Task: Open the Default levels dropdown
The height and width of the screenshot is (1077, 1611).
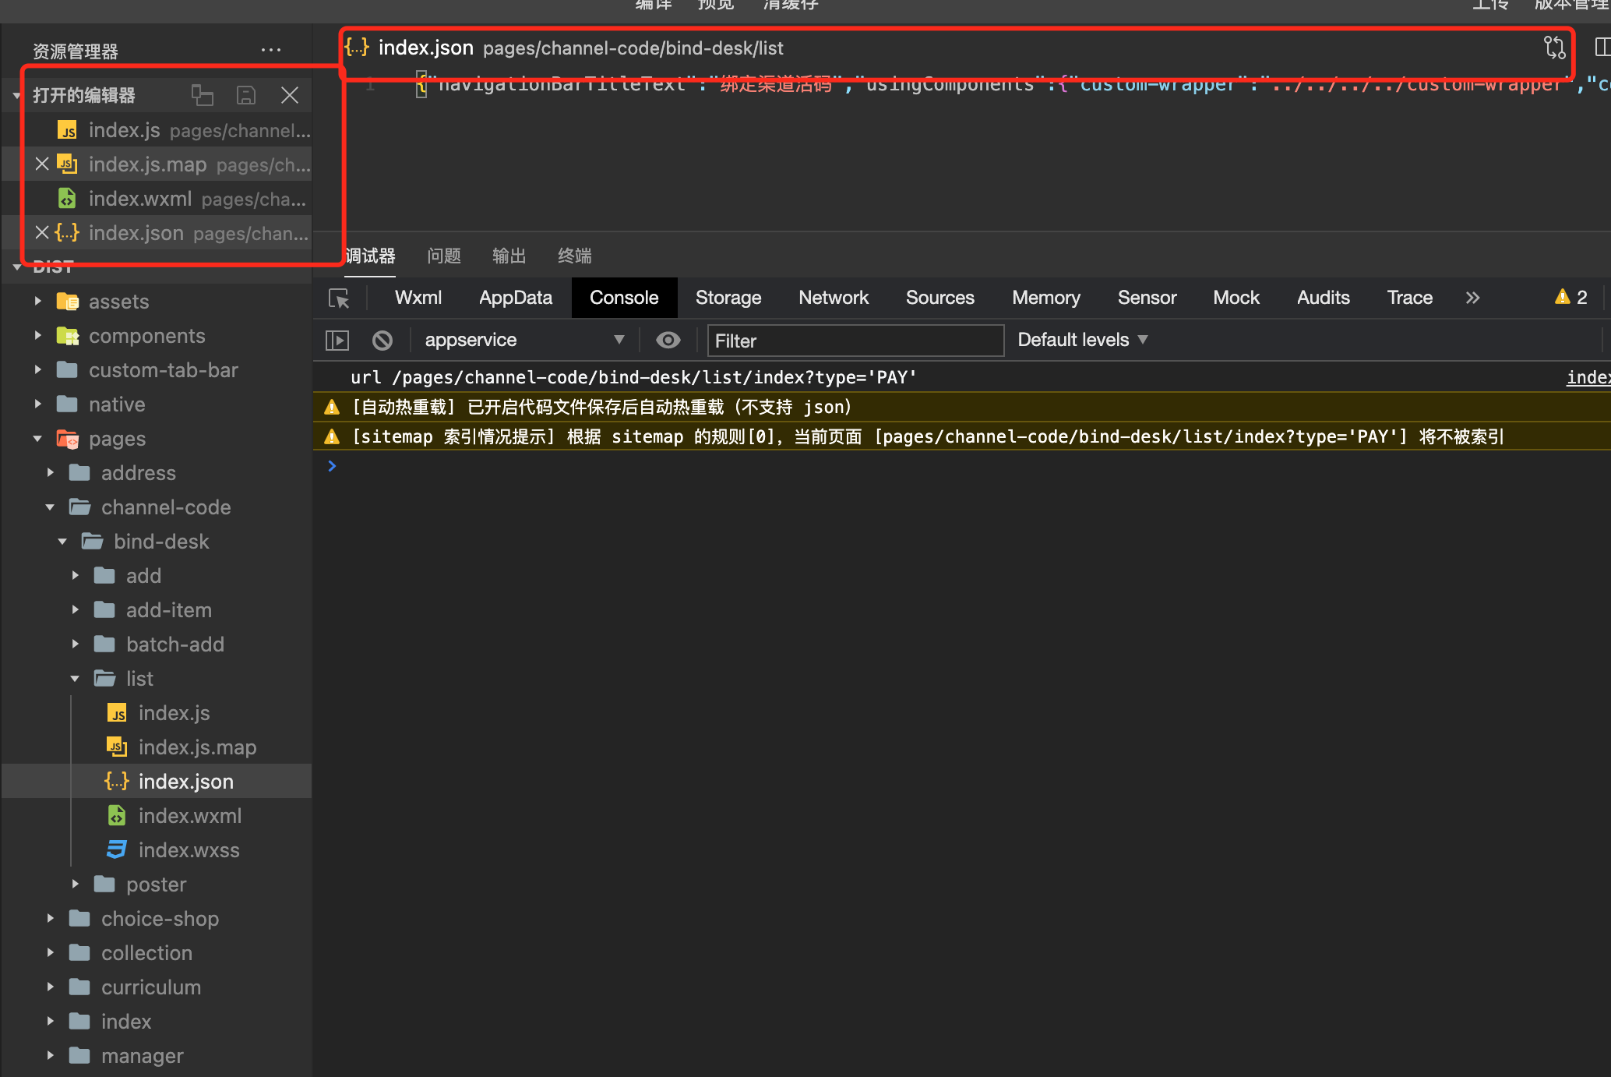Action: (x=1082, y=341)
